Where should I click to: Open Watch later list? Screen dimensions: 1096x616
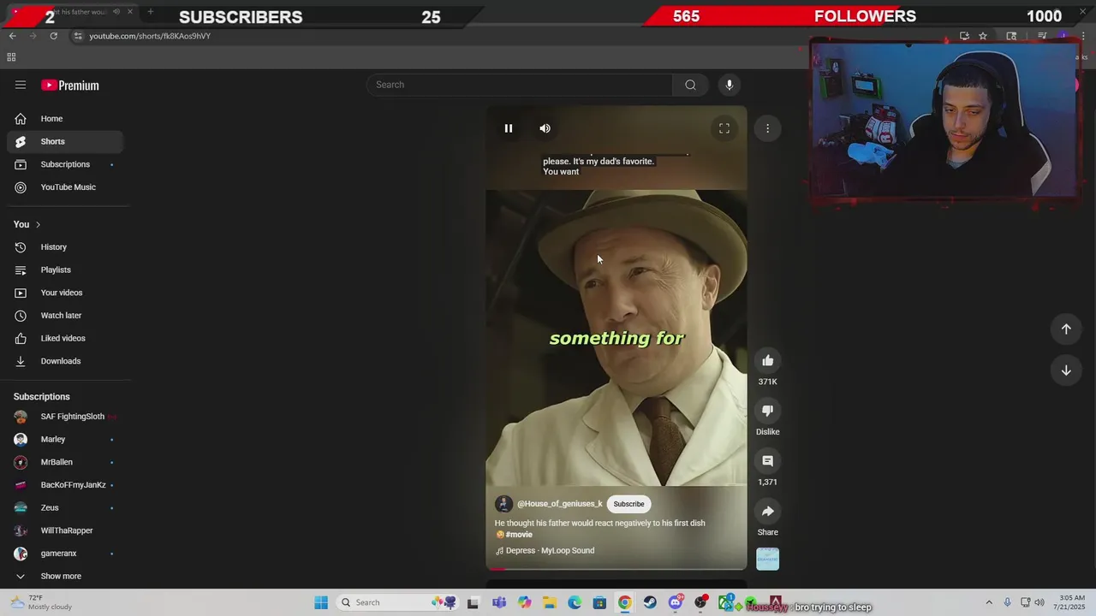tap(65, 316)
